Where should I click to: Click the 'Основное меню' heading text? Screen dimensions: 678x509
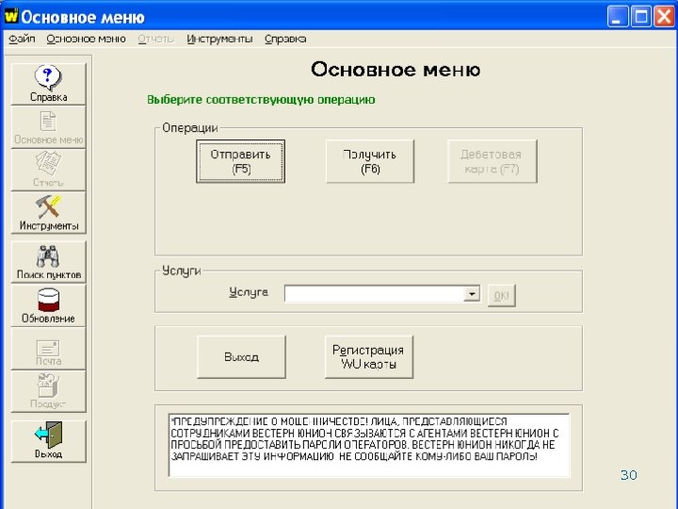coord(395,70)
